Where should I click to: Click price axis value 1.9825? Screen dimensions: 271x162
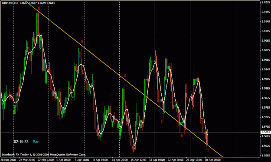[266, 98]
